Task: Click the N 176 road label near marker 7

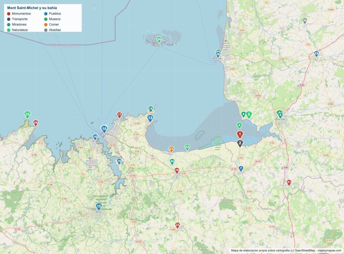Action: coord(234,169)
